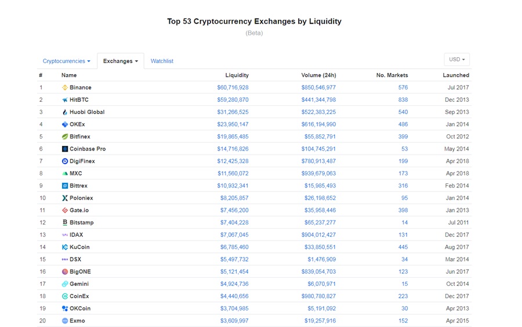Open the USD currency selector
Image resolution: width=522 pixels, height=327 pixels.
point(457,60)
